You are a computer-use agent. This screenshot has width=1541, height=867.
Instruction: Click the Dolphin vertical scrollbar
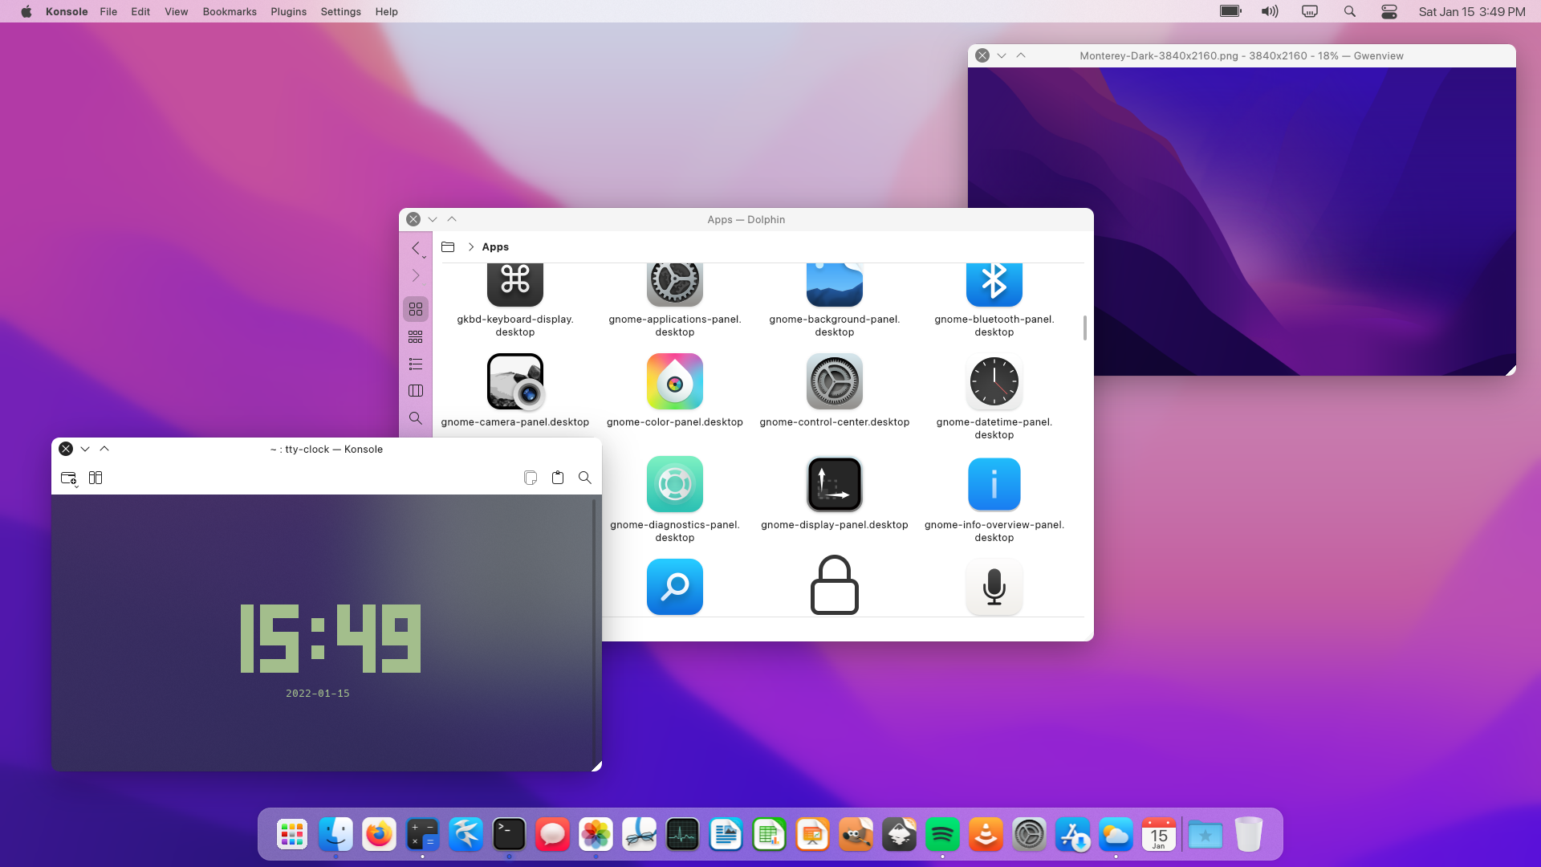[x=1085, y=328]
